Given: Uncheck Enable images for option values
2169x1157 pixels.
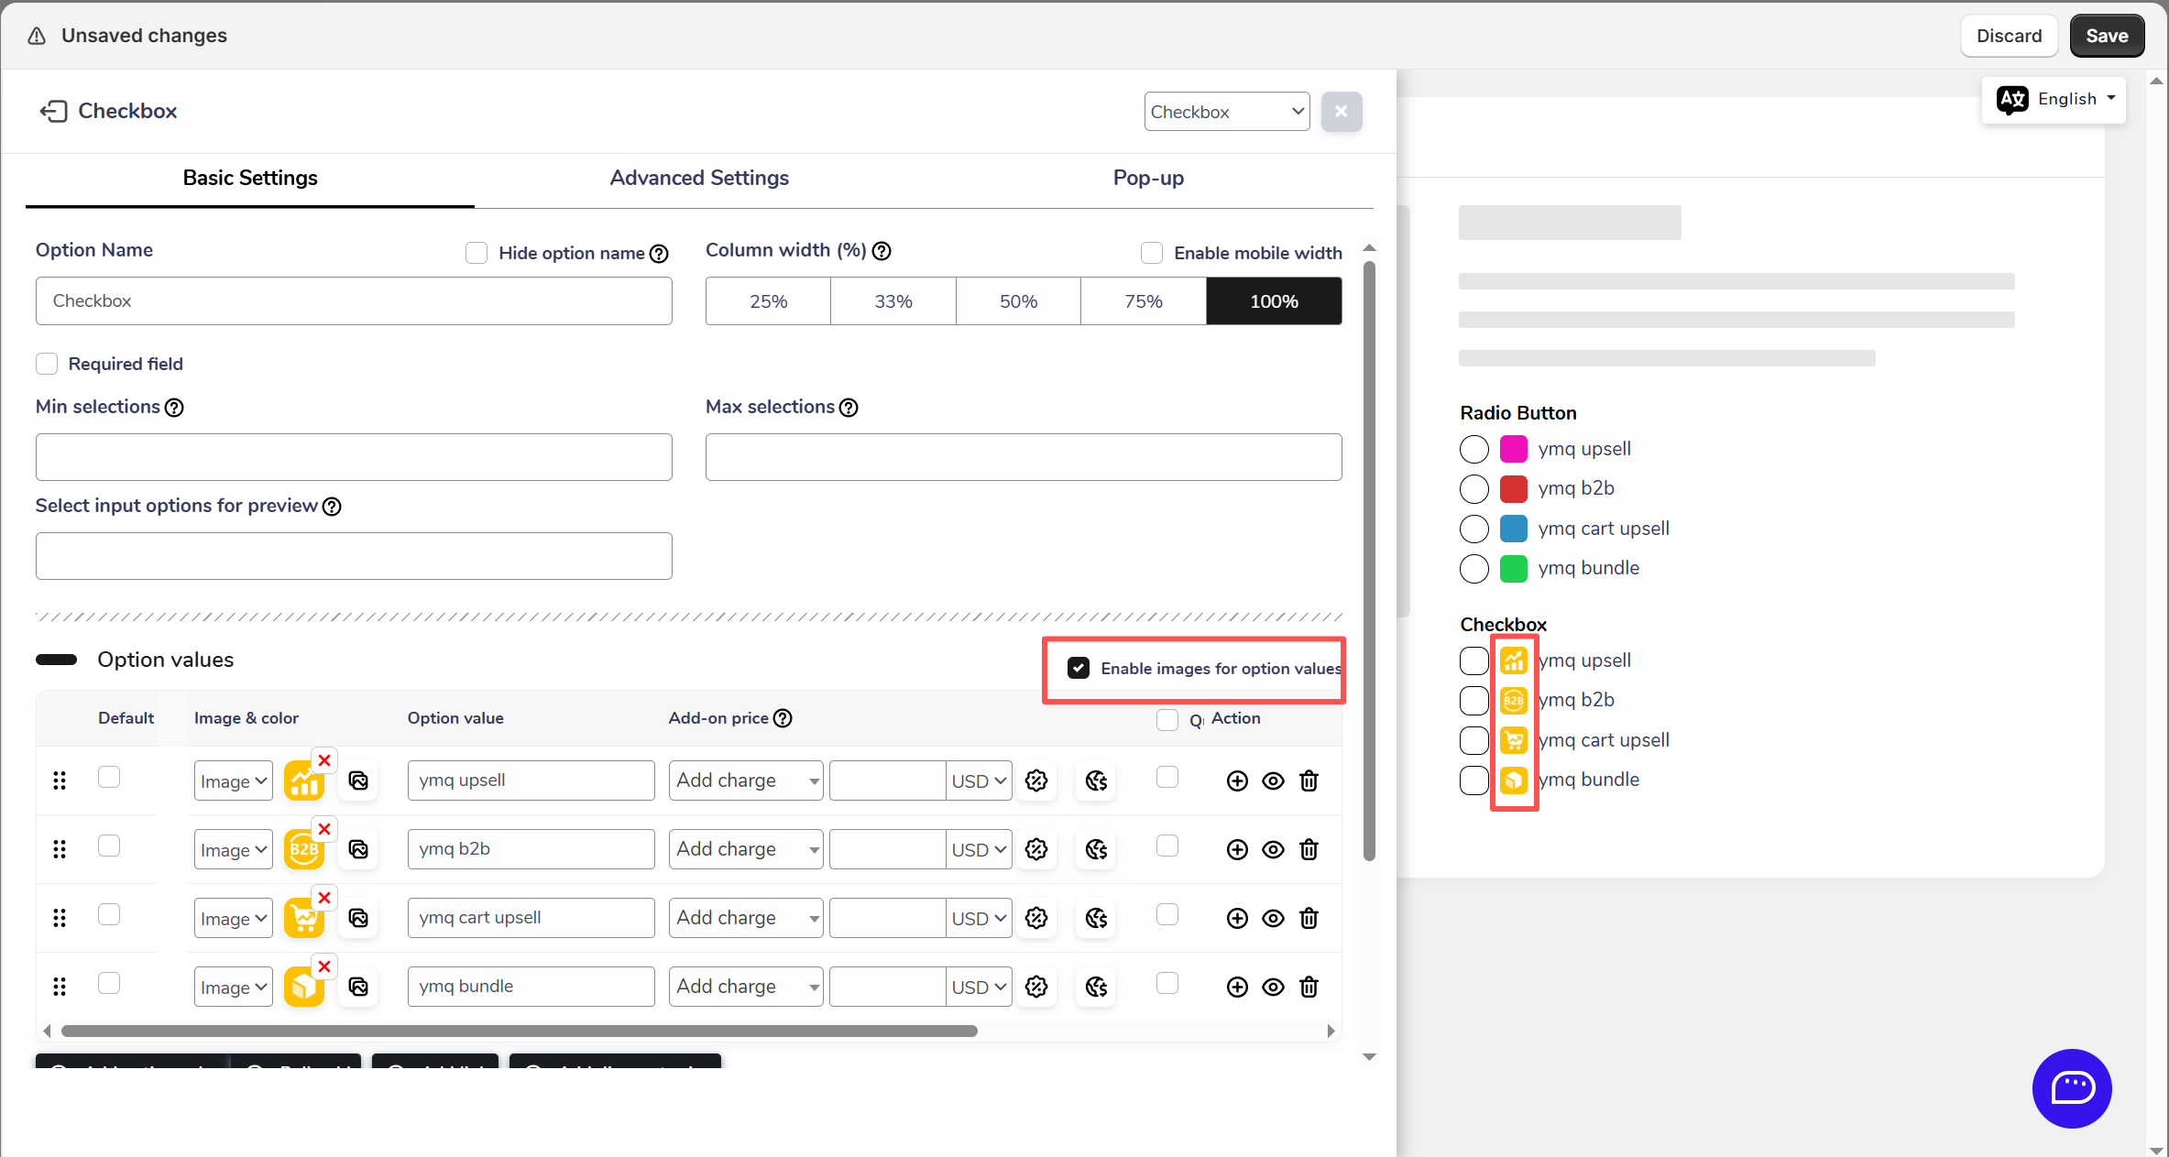Looking at the screenshot, I should click(x=1079, y=668).
